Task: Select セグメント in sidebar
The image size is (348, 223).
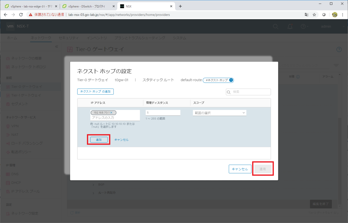Action: click(x=20, y=104)
